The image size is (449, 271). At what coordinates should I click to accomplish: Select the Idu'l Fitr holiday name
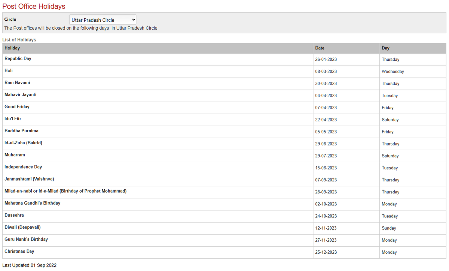coord(13,118)
